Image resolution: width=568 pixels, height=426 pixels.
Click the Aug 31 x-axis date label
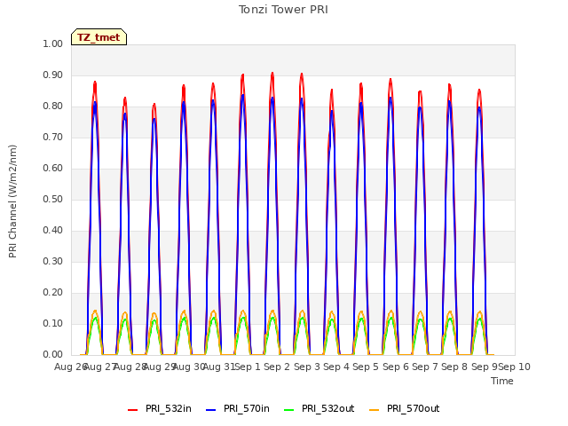pos(219,367)
